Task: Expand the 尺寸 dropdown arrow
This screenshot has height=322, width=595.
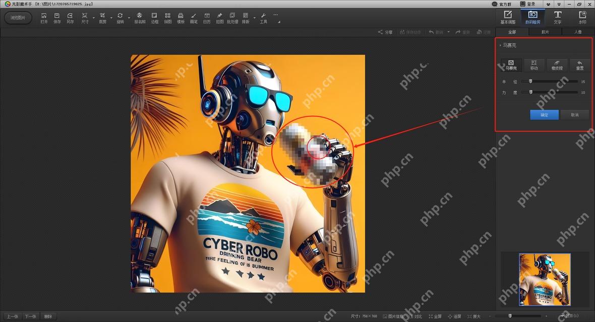Action: pyautogui.click(x=94, y=18)
